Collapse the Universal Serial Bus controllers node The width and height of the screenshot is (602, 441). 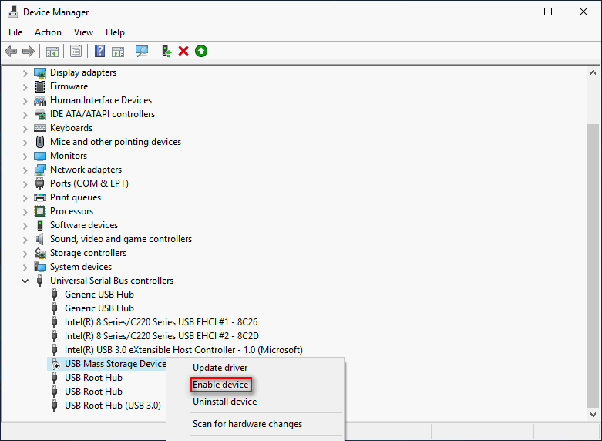pyautogui.click(x=25, y=281)
